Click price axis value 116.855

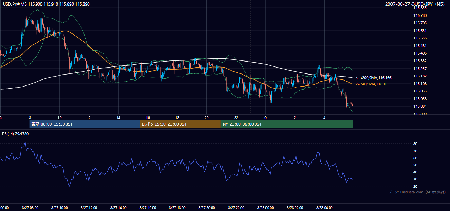coord(420,8)
